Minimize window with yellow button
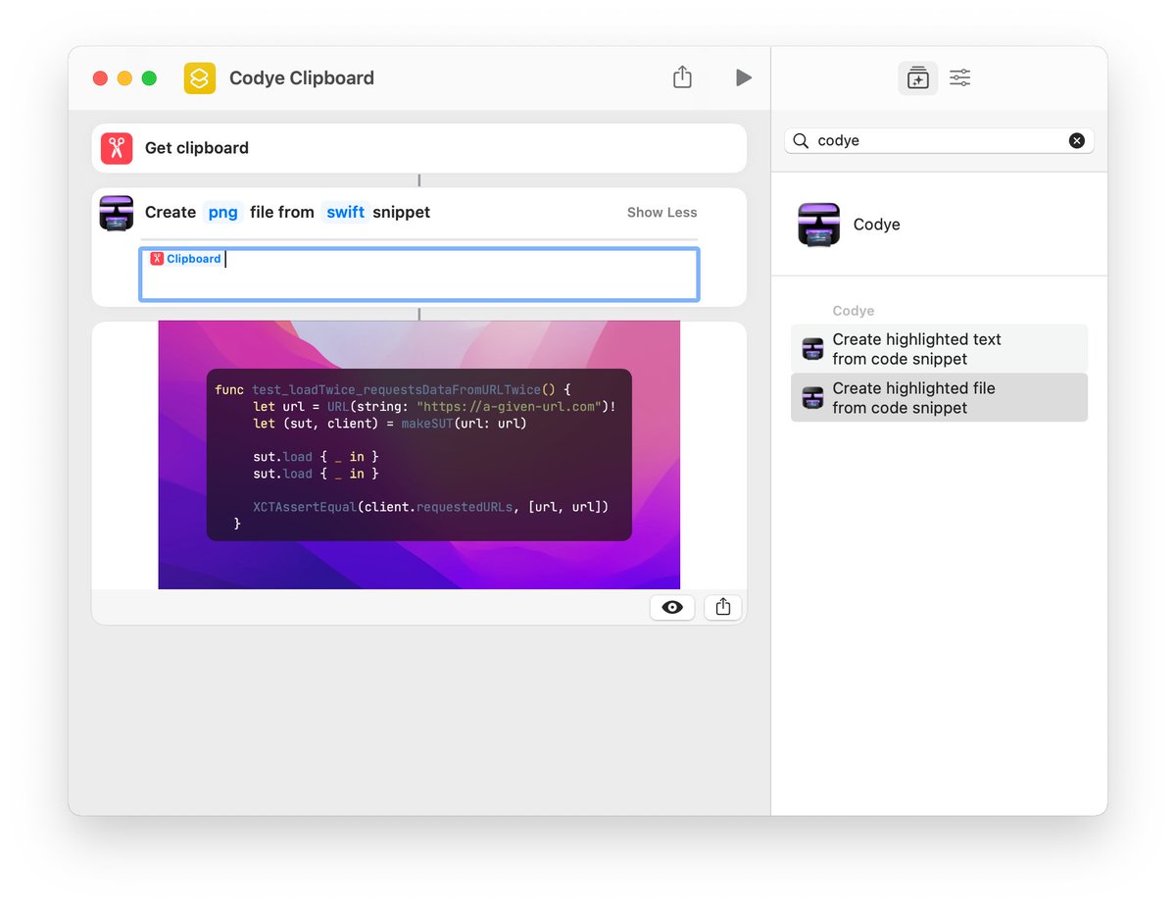Image resolution: width=1176 pixels, height=906 pixels. [x=124, y=78]
